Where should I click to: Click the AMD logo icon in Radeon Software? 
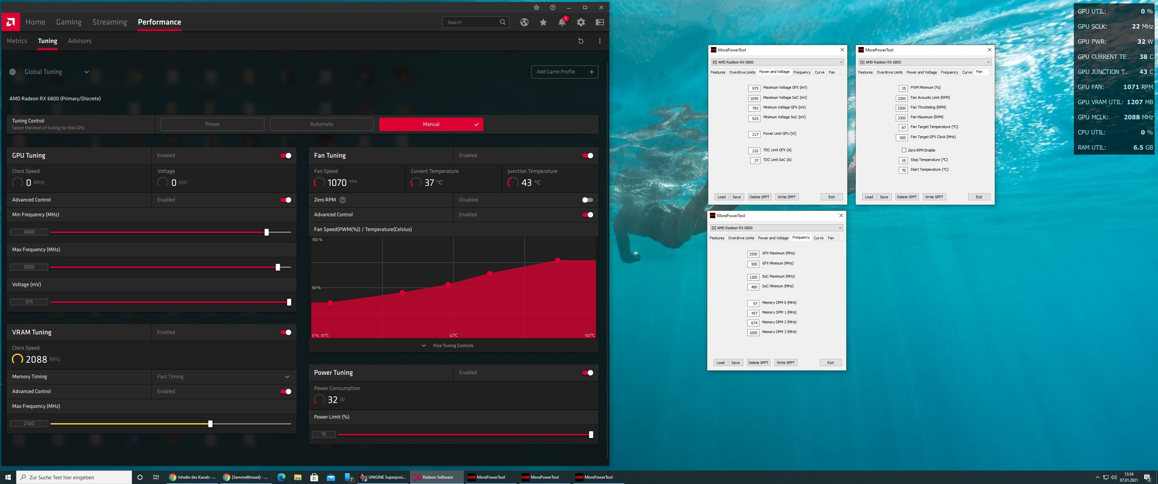[x=10, y=22]
